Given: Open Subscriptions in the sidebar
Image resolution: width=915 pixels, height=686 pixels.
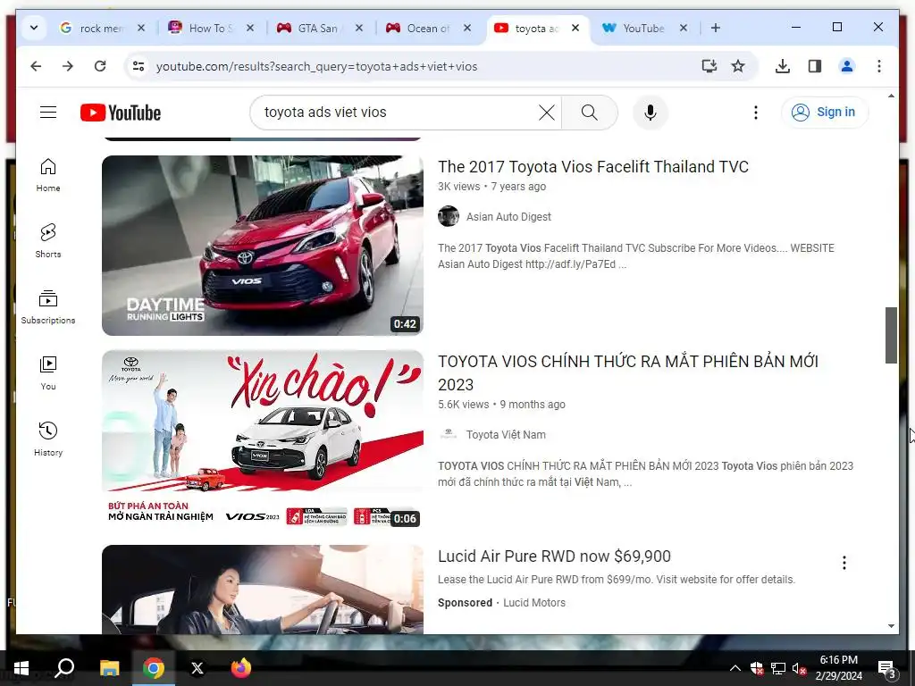Looking at the screenshot, I should click(x=48, y=307).
